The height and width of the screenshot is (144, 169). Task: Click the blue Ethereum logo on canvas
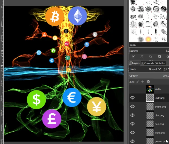78,16
